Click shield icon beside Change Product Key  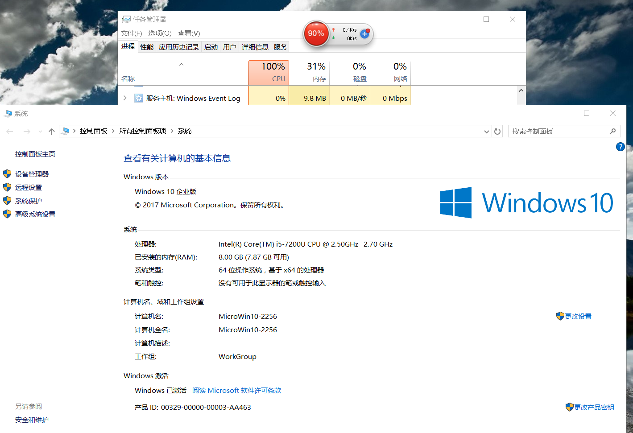570,407
